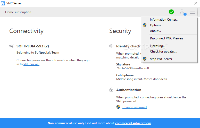
Task: Click the Signature label
Action: pyautogui.click(x=123, y=64)
